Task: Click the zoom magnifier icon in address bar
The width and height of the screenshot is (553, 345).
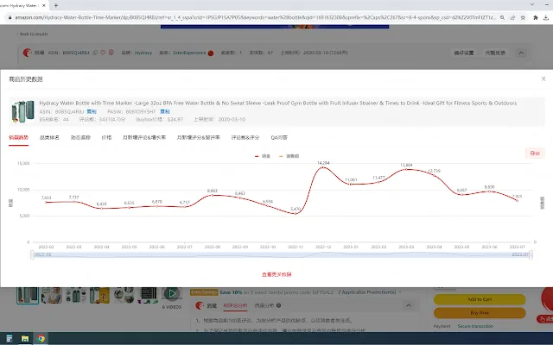Action: click(x=502, y=17)
